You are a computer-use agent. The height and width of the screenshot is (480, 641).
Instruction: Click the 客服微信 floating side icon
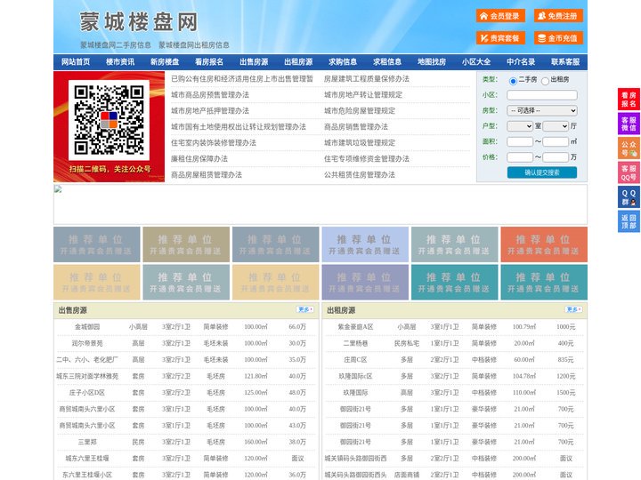(629, 124)
